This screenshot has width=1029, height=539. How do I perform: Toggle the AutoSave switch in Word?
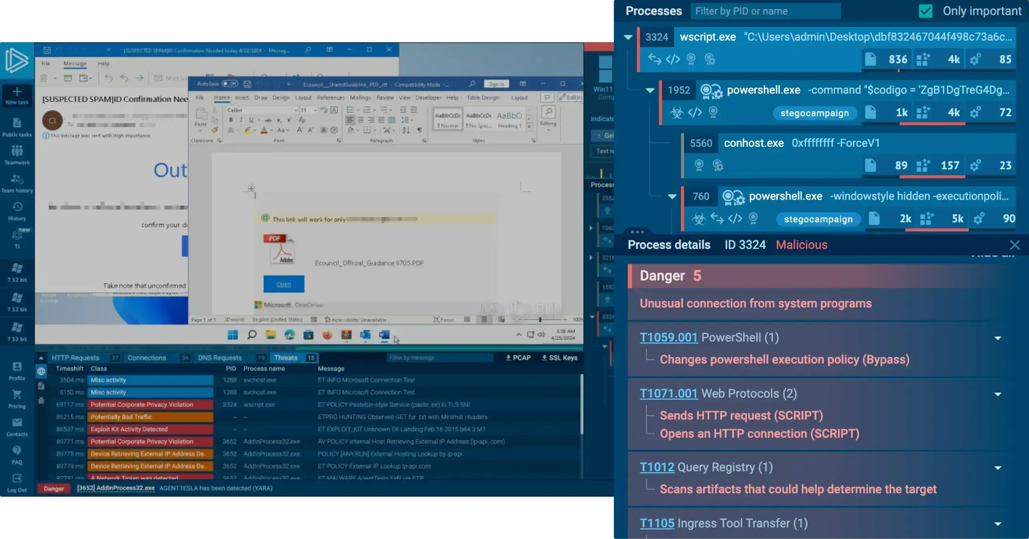[x=230, y=84]
